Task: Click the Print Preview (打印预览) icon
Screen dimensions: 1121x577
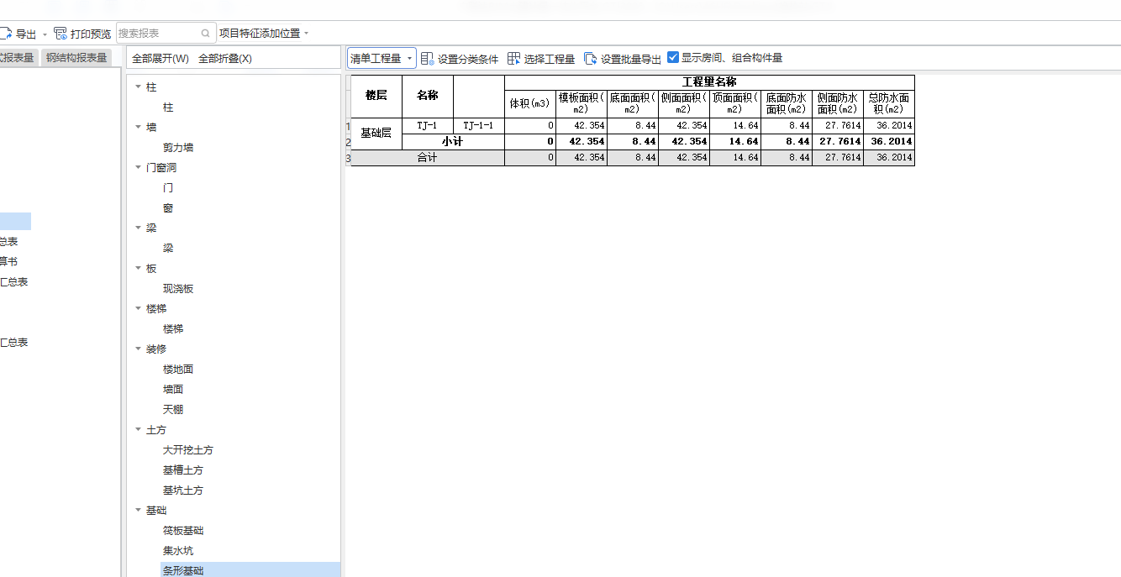Action: click(x=61, y=34)
